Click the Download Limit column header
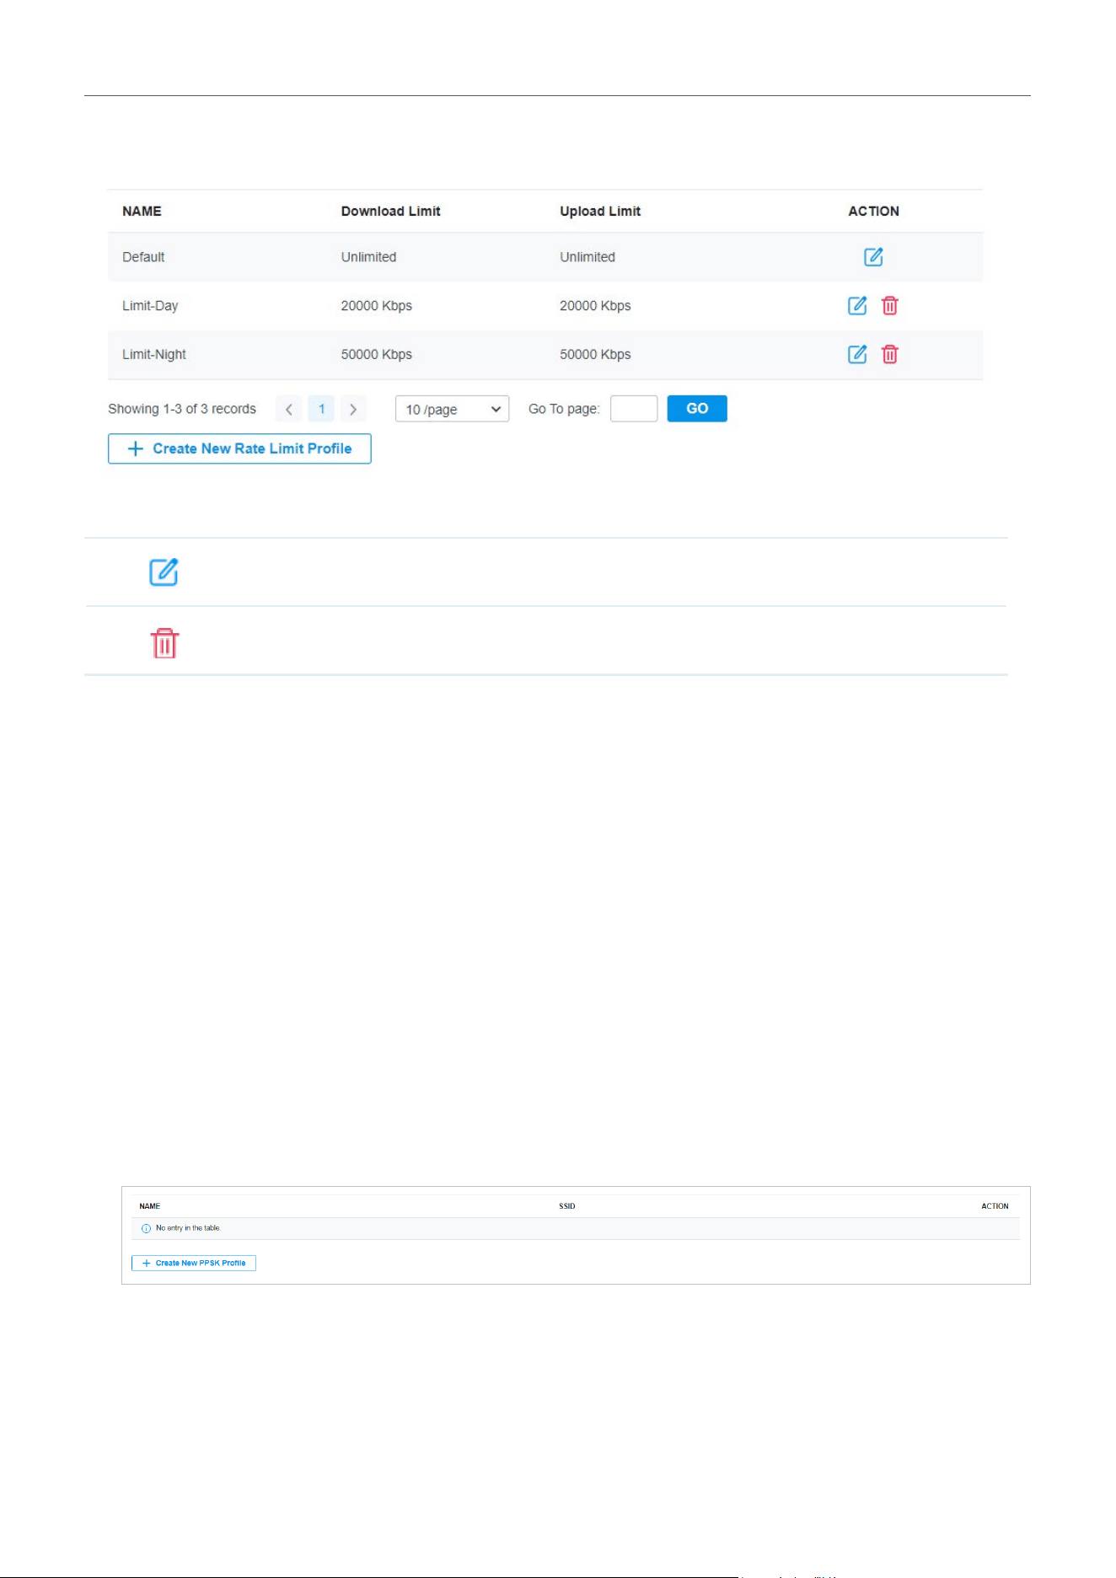Screen dimensions: 1116x1578 click(x=390, y=212)
